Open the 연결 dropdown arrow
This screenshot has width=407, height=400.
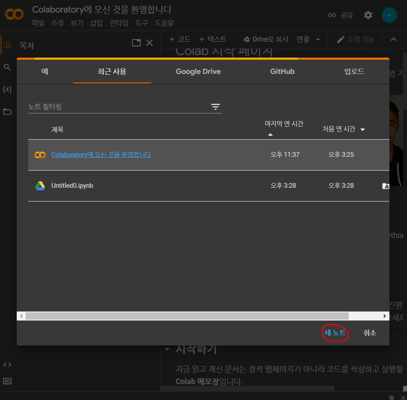pos(318,40)
